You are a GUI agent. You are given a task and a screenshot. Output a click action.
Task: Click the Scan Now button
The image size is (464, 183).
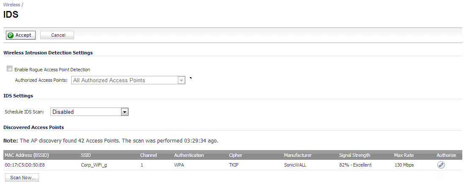pyautogui.click(x=22, y=178)
